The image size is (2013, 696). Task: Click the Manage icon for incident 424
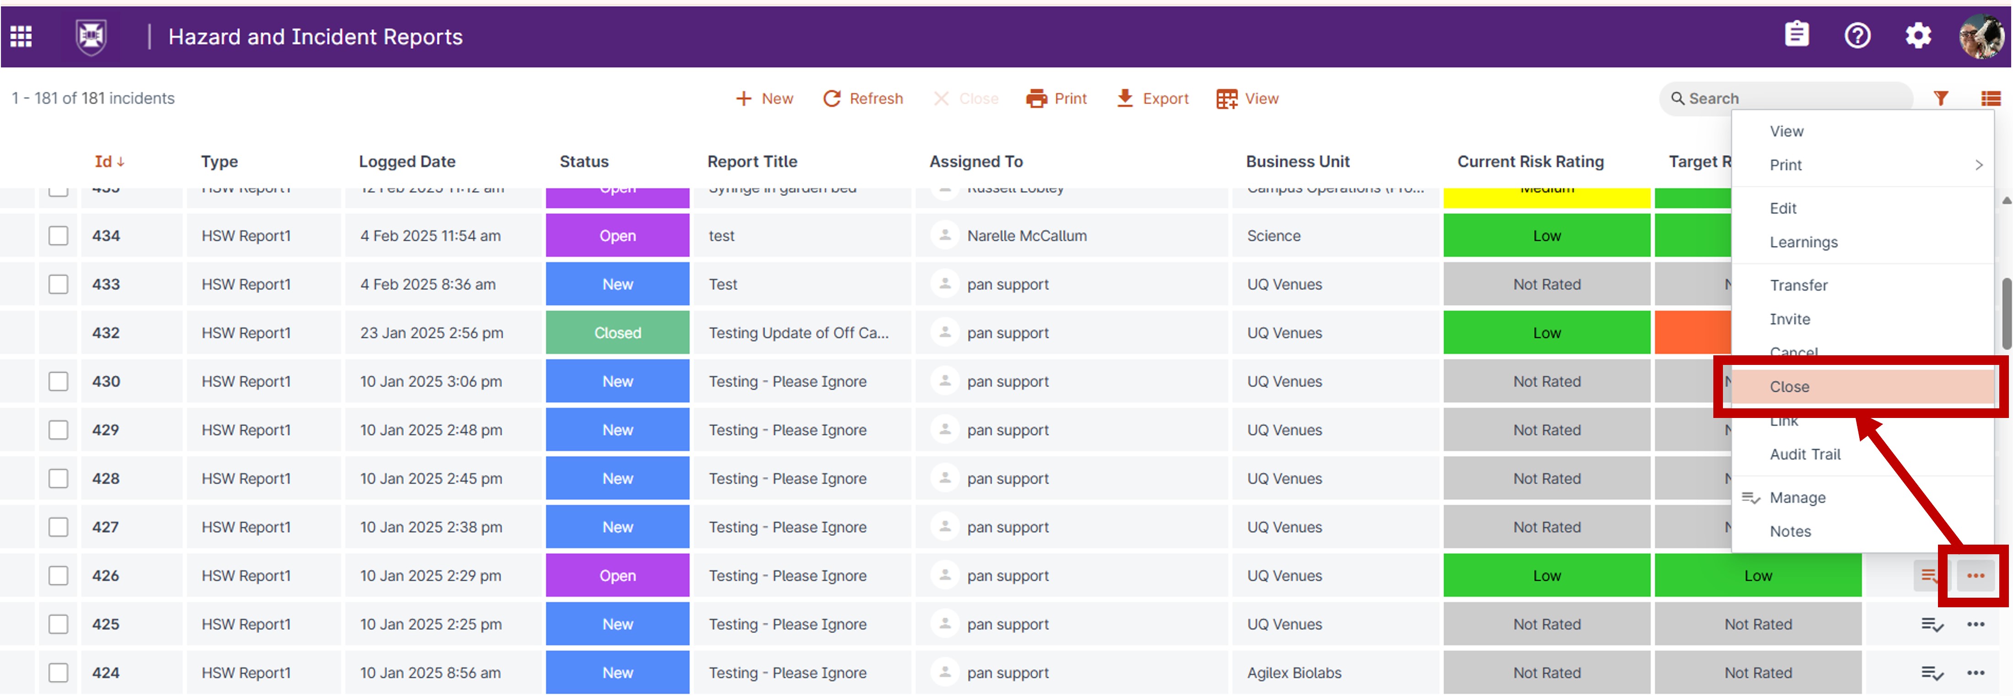(x=1932, y=673)
